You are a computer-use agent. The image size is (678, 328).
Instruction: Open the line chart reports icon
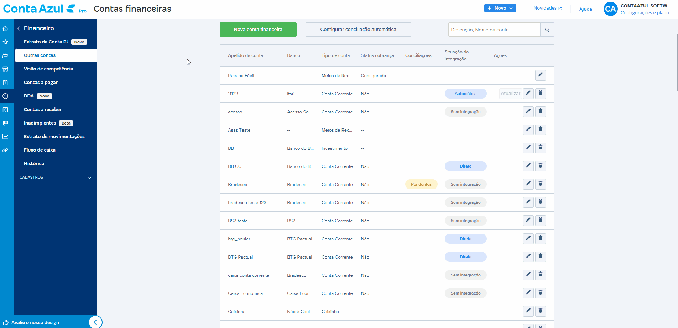[x=5, y=137]
